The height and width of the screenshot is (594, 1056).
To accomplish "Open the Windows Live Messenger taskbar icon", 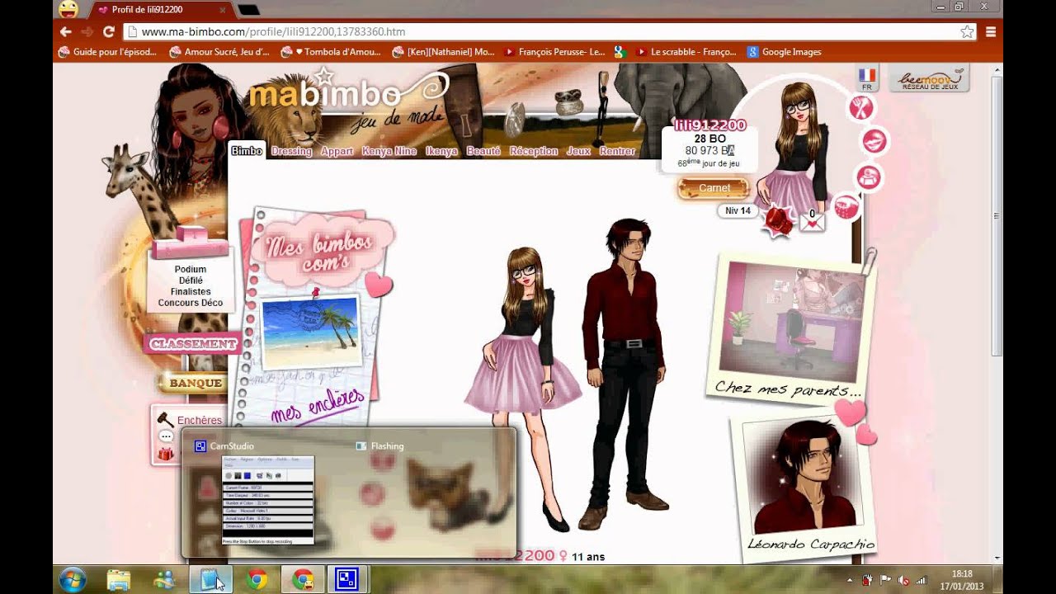I will coord(164,580).
